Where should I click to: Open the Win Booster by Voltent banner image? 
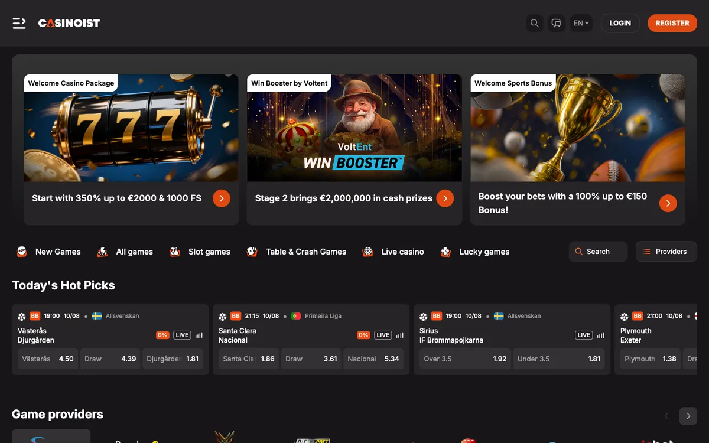click(354, 128)
